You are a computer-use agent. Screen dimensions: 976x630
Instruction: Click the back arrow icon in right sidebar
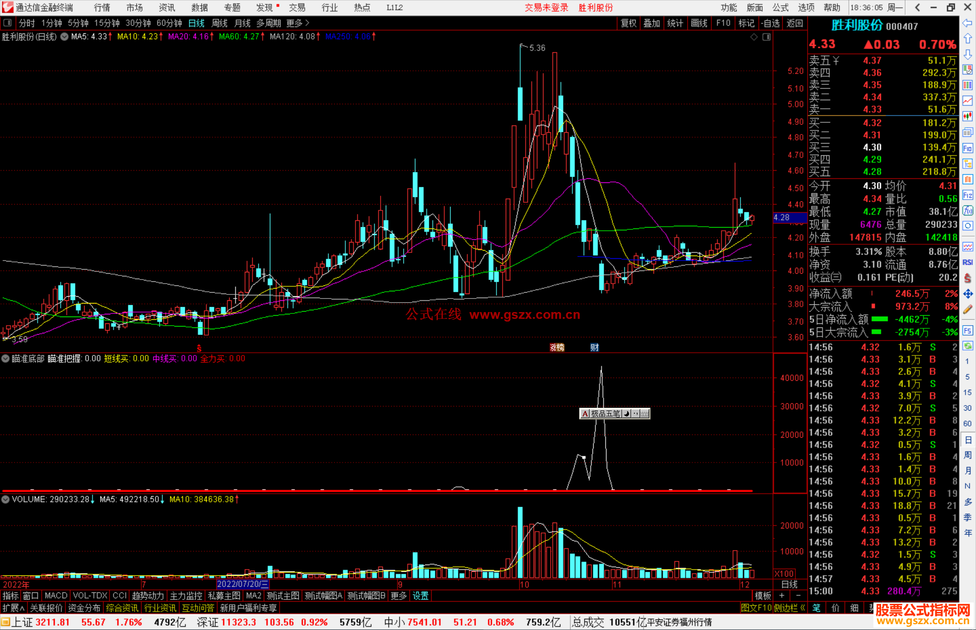pos(967,23)
